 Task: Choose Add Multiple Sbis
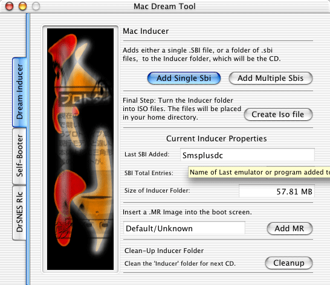coord(270,78)
